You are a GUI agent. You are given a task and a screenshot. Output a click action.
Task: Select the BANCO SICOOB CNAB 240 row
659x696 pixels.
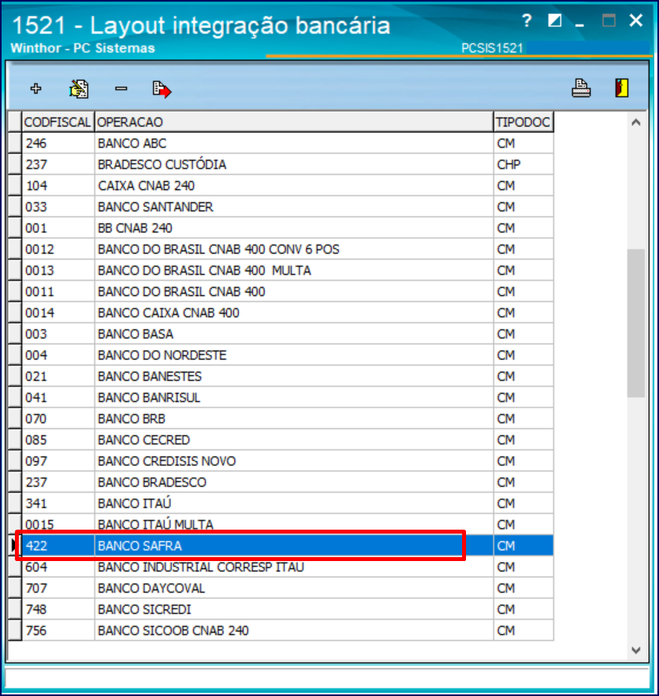pyautogui.click(x=288, y=631)
